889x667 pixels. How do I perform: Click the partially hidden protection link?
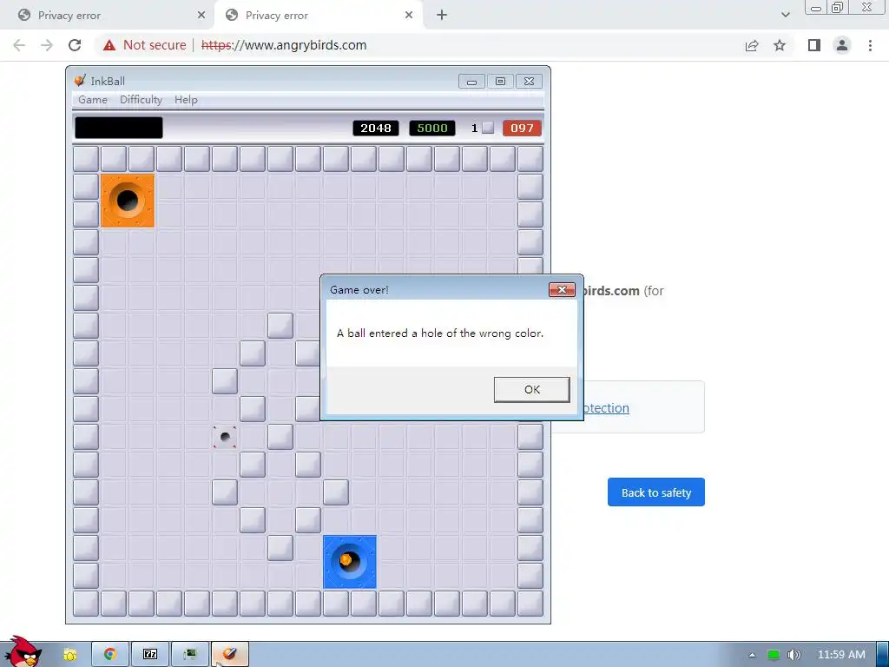(x=606, y=408)
